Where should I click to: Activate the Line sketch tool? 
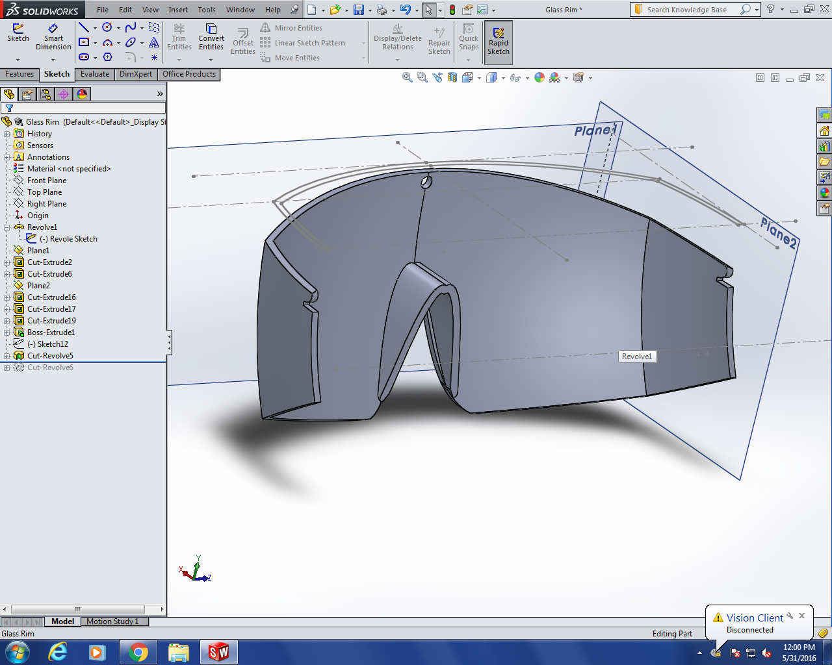(84, 27)
